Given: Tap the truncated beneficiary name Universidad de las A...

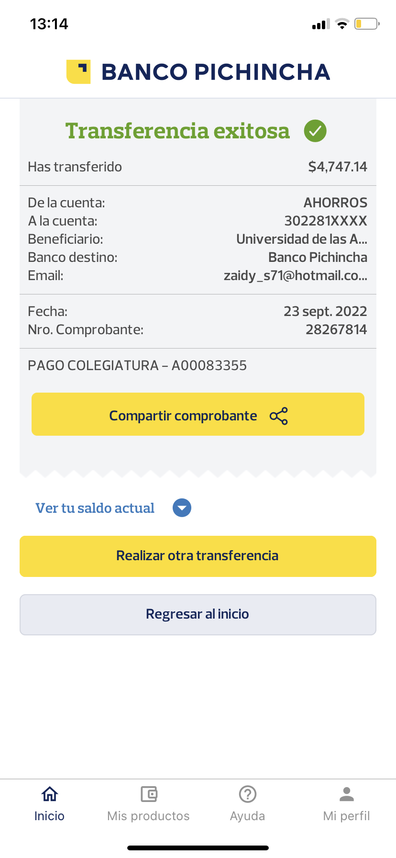Looking at the screenshot, I should click(302, 239).
